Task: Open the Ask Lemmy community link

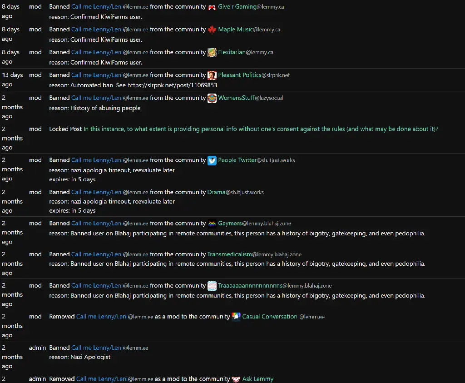Action: 258,379
